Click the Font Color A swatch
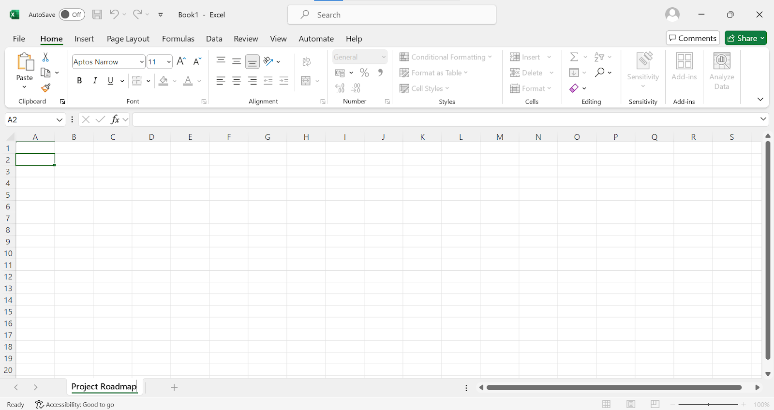Image resolution: width=774 pixels, height=410 pixels. point(188,81)
